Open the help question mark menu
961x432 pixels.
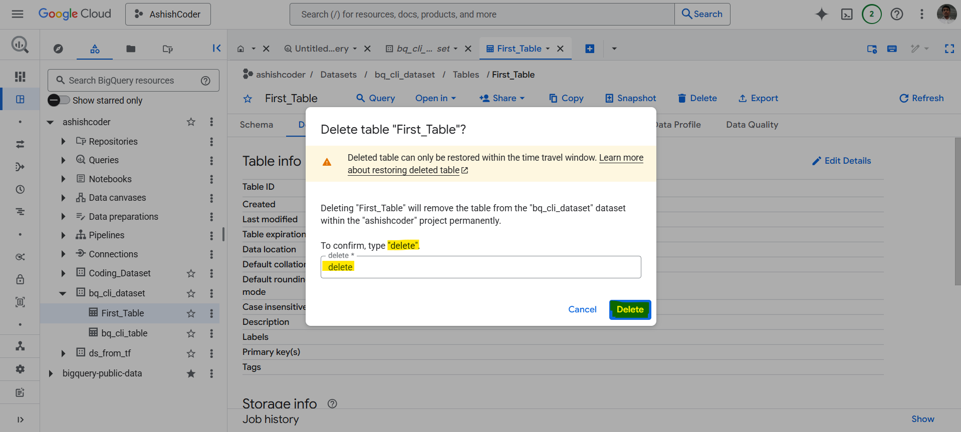(897, 14)
